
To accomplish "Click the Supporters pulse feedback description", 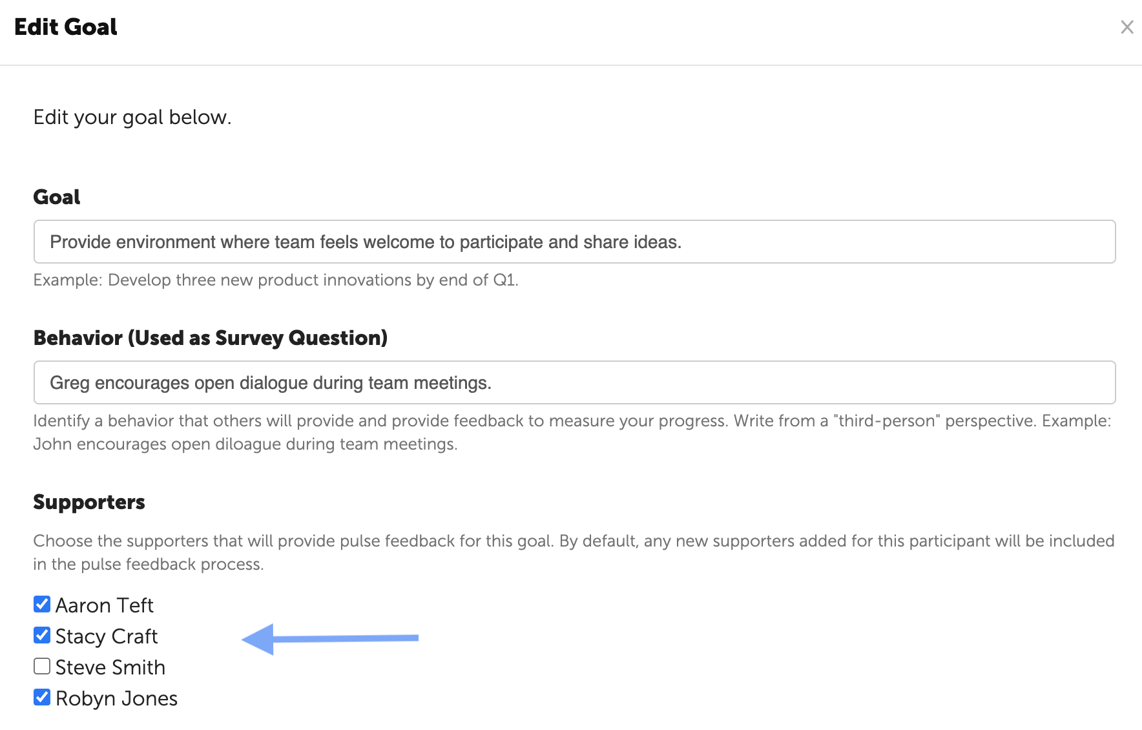I will click(574, 552).
